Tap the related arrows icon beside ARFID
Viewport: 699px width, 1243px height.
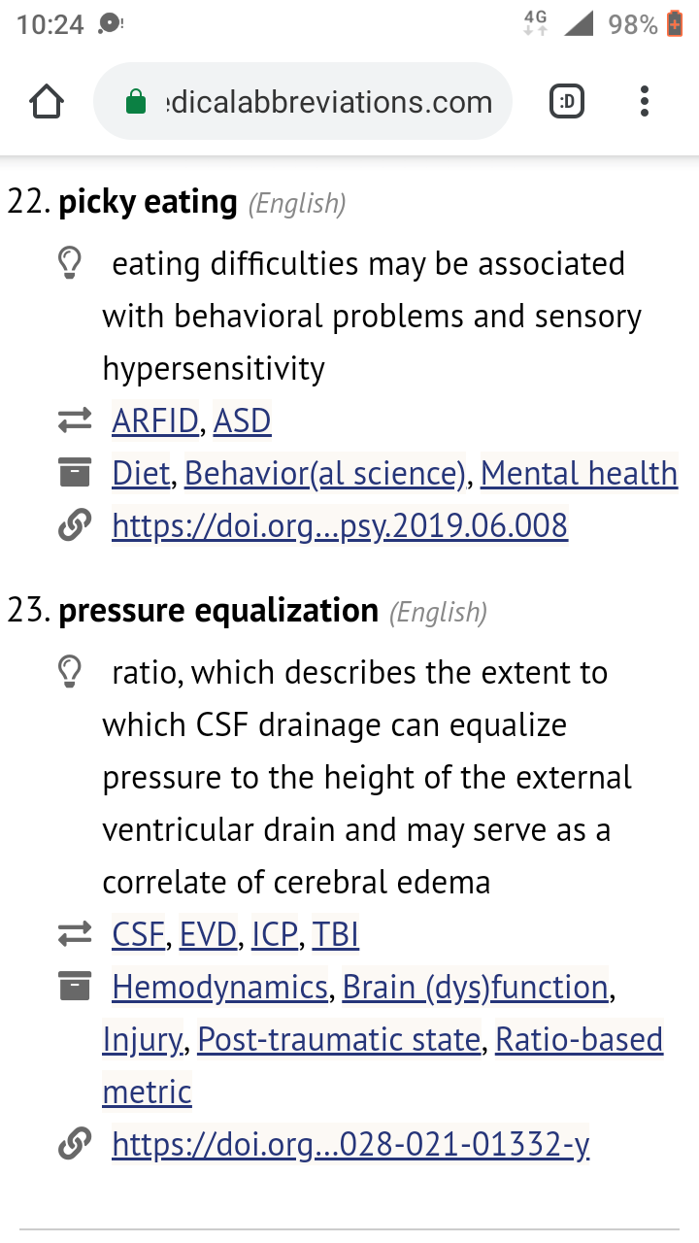tap(74, 421)
